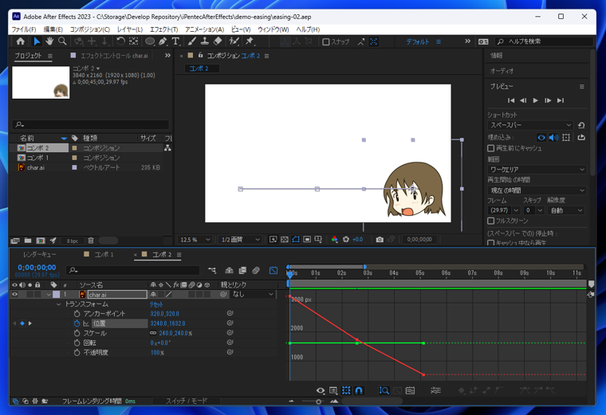The height and width of the screenshot is (415, 606).
Task: Click the 8 bpc color depth button
Action: pos(73,241)
